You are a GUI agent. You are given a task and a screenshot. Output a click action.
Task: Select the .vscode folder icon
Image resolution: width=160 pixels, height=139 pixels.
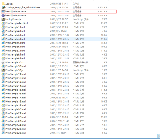(3, 4)
